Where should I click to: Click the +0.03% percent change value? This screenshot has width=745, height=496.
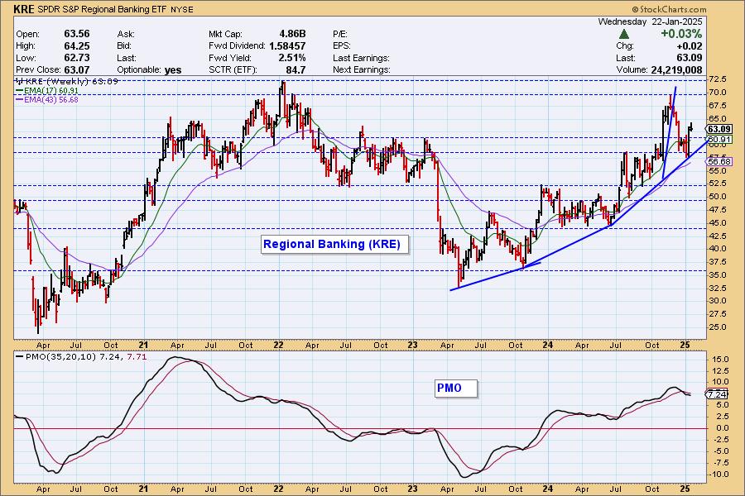[x=681, y=34]
